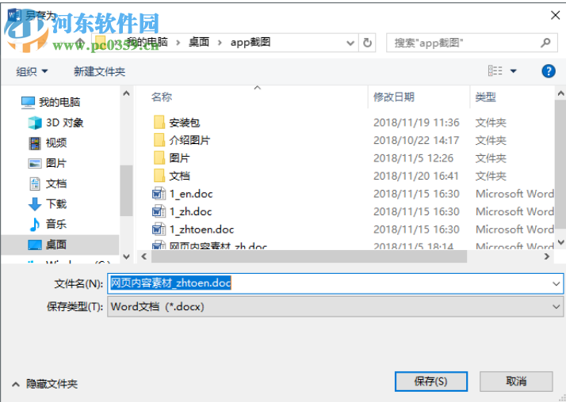
Task: Click the Word icon of 1_en.doc
Action: tap(159, 194)
